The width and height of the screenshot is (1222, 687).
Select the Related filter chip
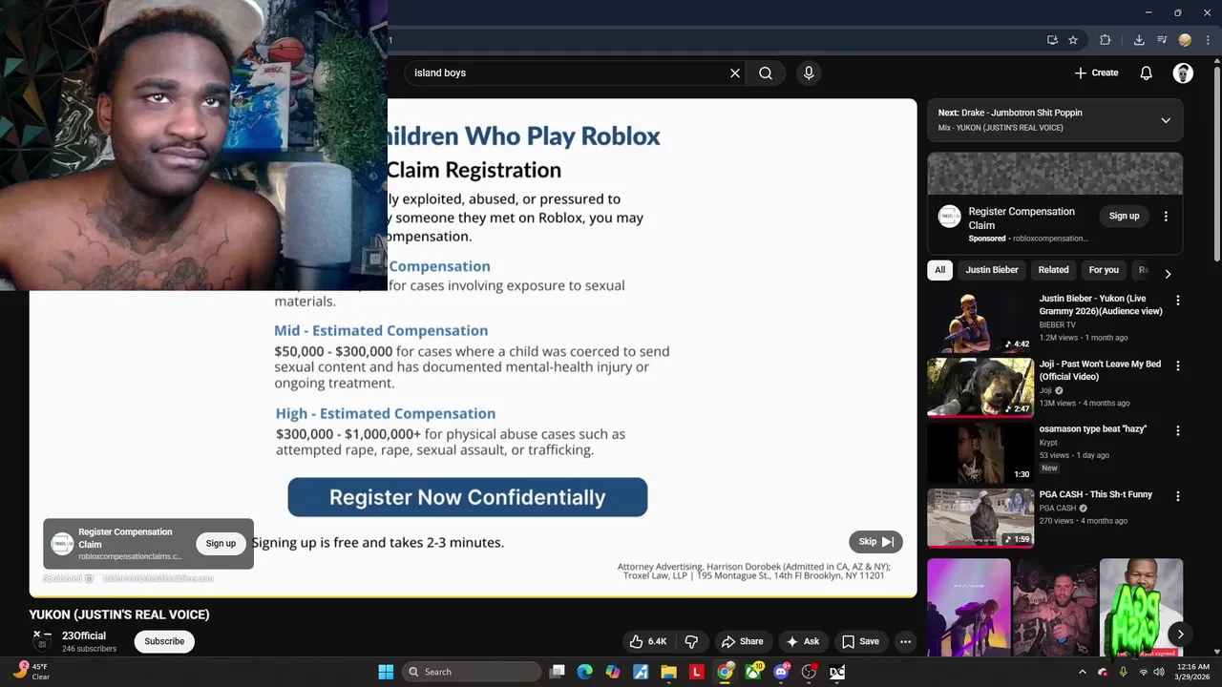coord(1053,270)
